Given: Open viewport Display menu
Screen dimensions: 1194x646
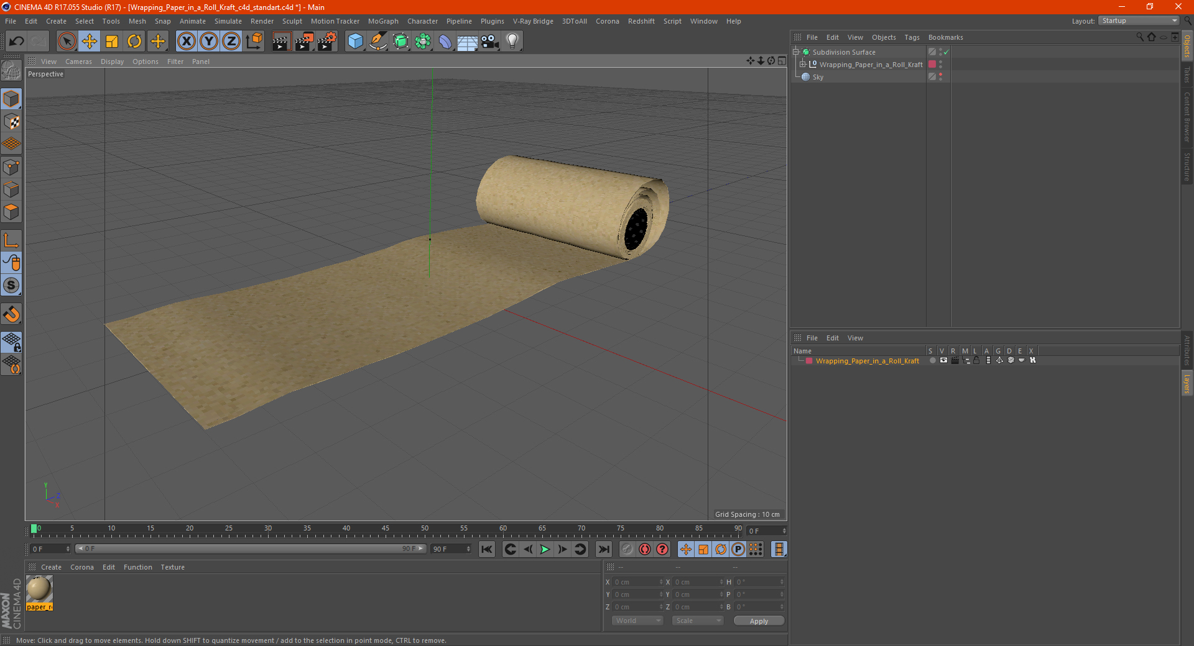Looking at the screenshot, I should (x=113, y=61).
